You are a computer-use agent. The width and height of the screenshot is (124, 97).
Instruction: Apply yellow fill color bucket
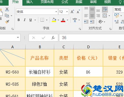54,20
